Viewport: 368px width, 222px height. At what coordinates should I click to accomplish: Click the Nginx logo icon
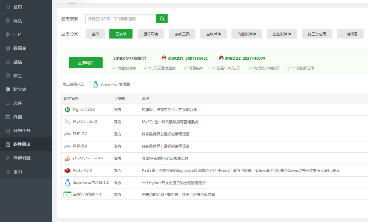(68, 109)
